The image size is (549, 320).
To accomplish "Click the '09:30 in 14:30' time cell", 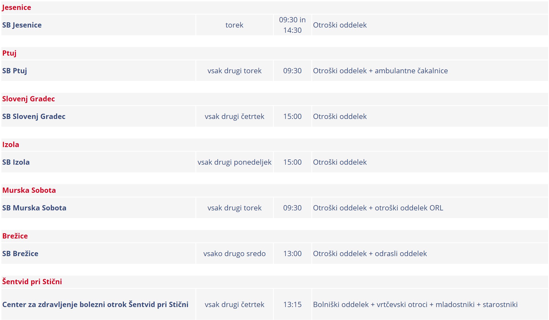I will (x=292, y=25).
